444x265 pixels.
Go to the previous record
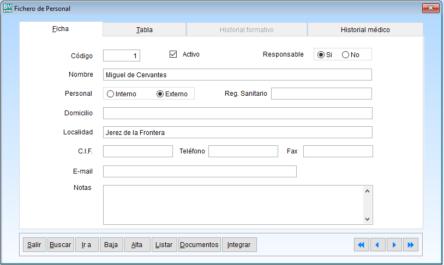click(377, 245)
